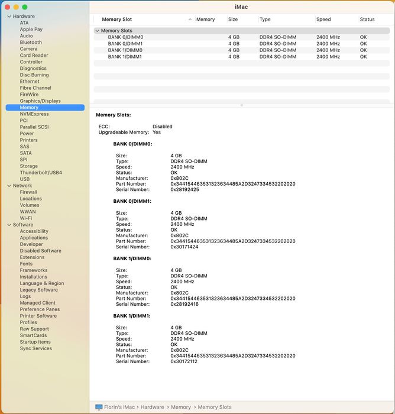Image resolution: width=395 pixels, height=414 pixels.
Task: Open Frameworks under Software
Action: [x=34, y=270]
